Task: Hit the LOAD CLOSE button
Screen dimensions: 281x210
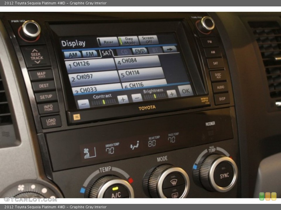Action: 51,122
